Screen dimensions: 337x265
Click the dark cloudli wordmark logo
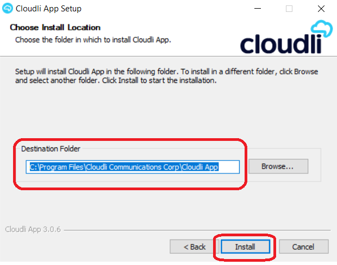(281, 44)
